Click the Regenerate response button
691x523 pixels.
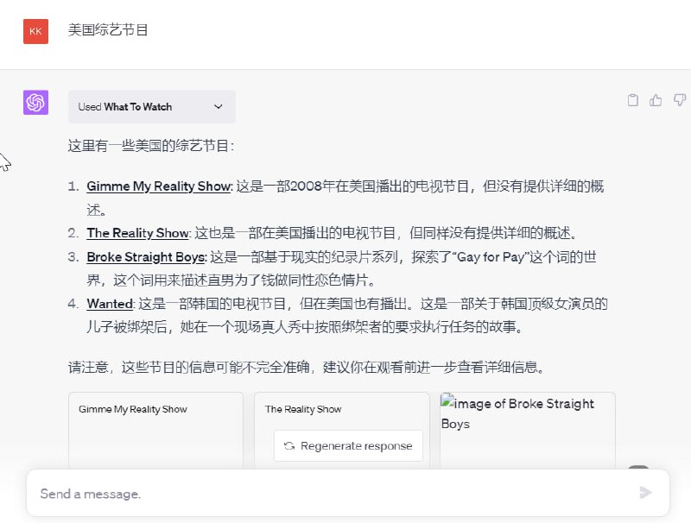click(x=349, y=446)
